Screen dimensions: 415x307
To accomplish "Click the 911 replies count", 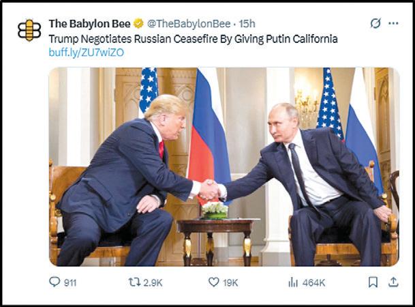I will 70,283.
